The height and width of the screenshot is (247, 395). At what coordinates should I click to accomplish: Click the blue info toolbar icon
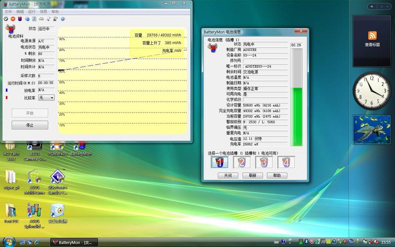coord(27,19)
